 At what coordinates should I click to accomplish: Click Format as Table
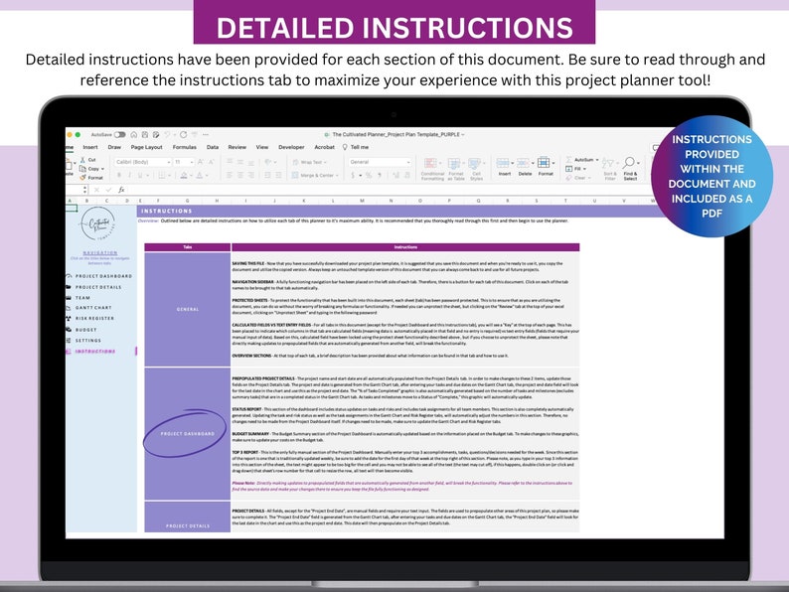click(456, 169)
